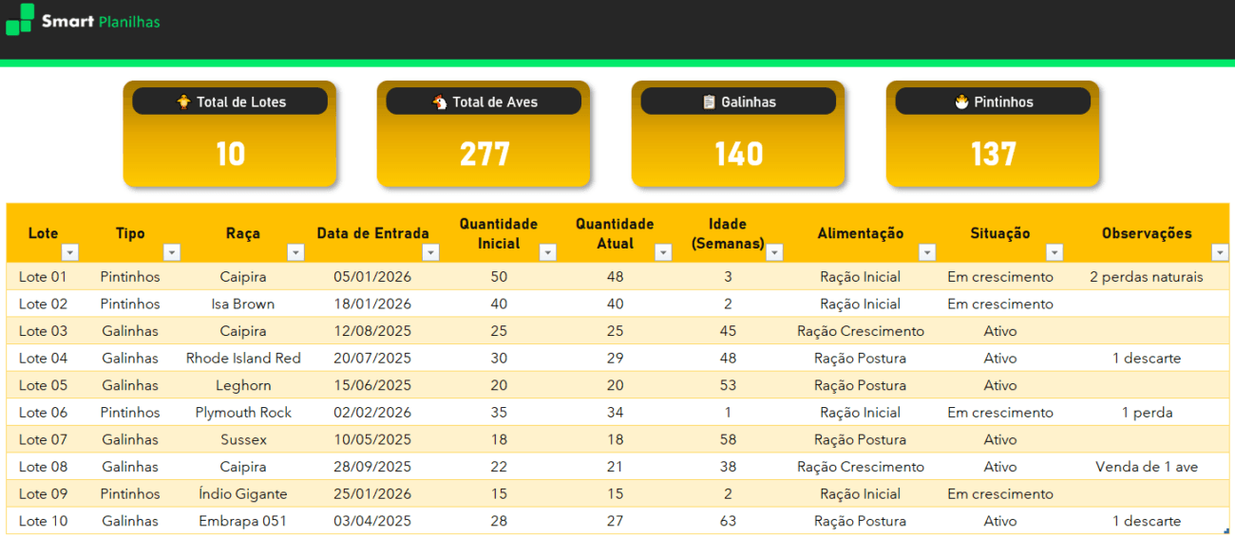Viewport: 1235px width, 536px height.
Task: Click Quantidade Inicial value 50 for Lote 01
Action: point(499,277)
